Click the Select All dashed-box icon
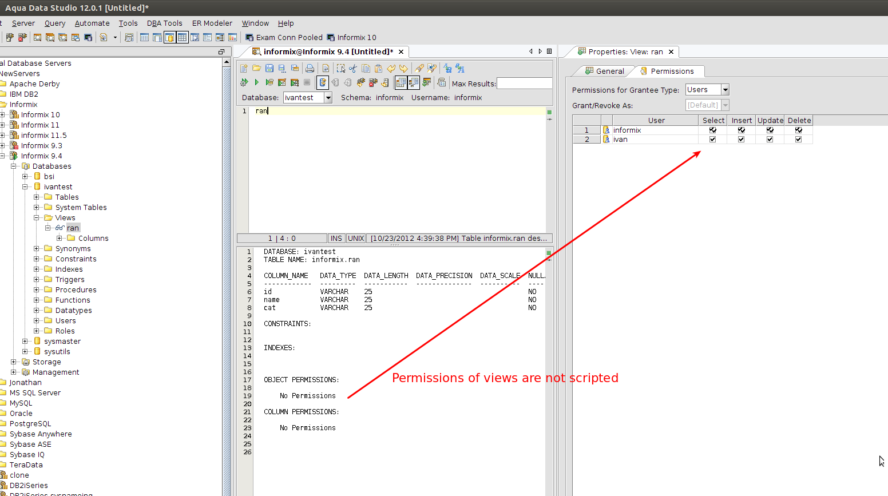Screen dimensions: 888x496 tap(341, 68)
